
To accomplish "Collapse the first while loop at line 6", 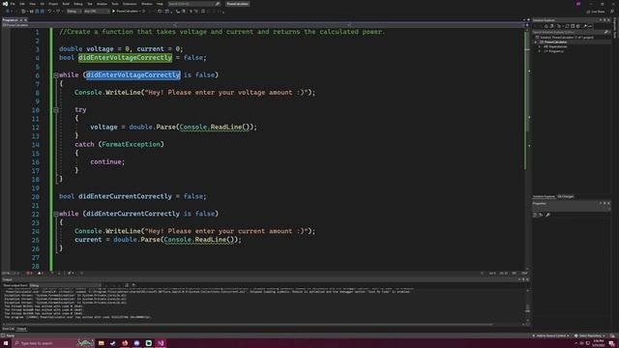I will 56,75.
